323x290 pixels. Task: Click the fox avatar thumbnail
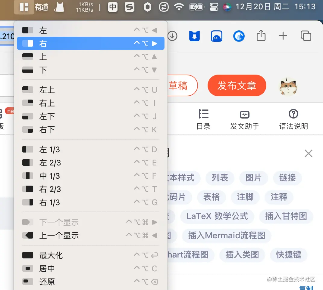coord(288,85)
